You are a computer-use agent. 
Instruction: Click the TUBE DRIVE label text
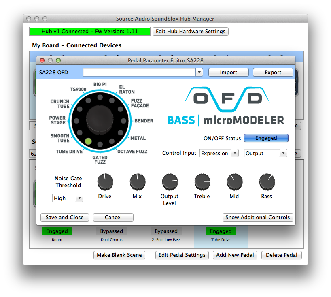(69, 152)
